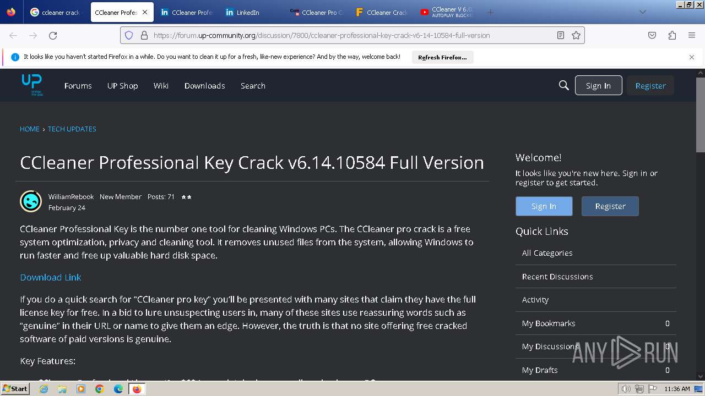
Task: Toggle reader view icon in address bar
Action: 560,35
